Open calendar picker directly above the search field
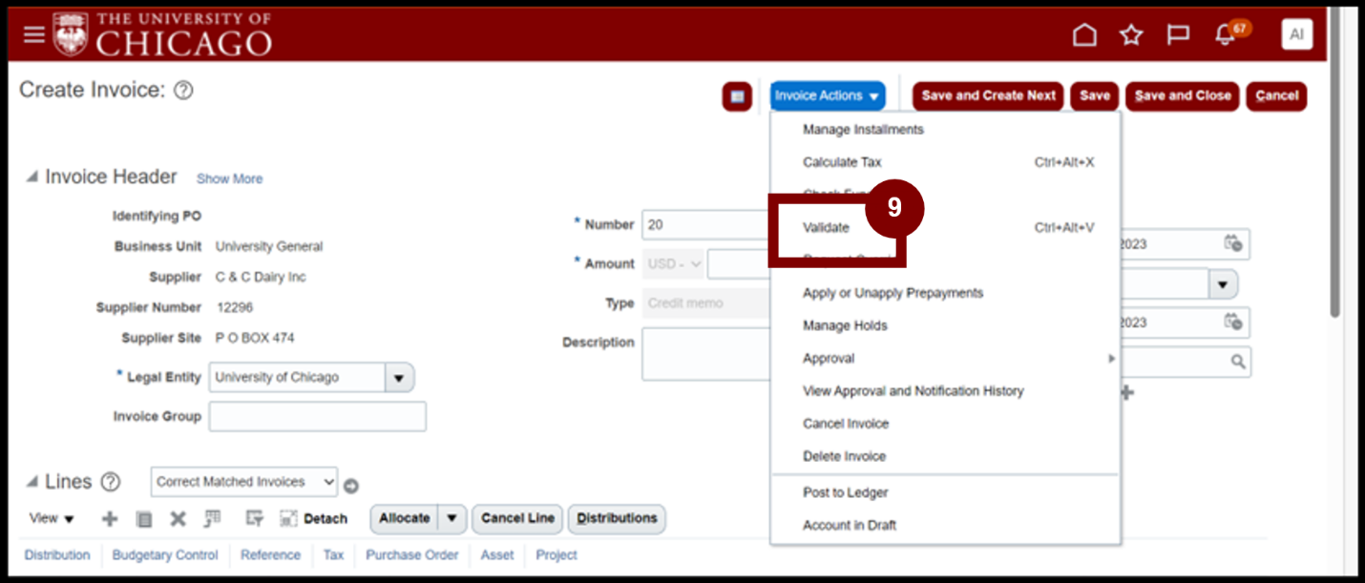The width and height of the screenshot is (1365, 583). pyautogui.click(x=1233, y=323)
